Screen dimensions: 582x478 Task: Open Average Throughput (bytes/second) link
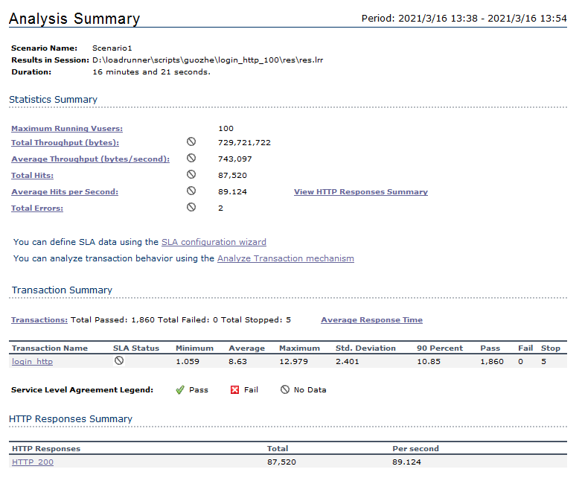coord(90,159)
